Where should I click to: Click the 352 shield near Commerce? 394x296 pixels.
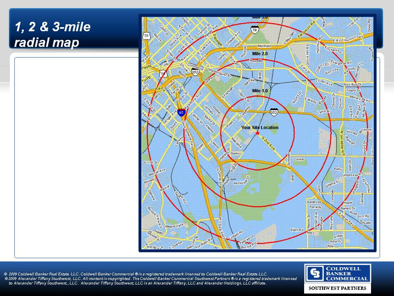(195, 72)
